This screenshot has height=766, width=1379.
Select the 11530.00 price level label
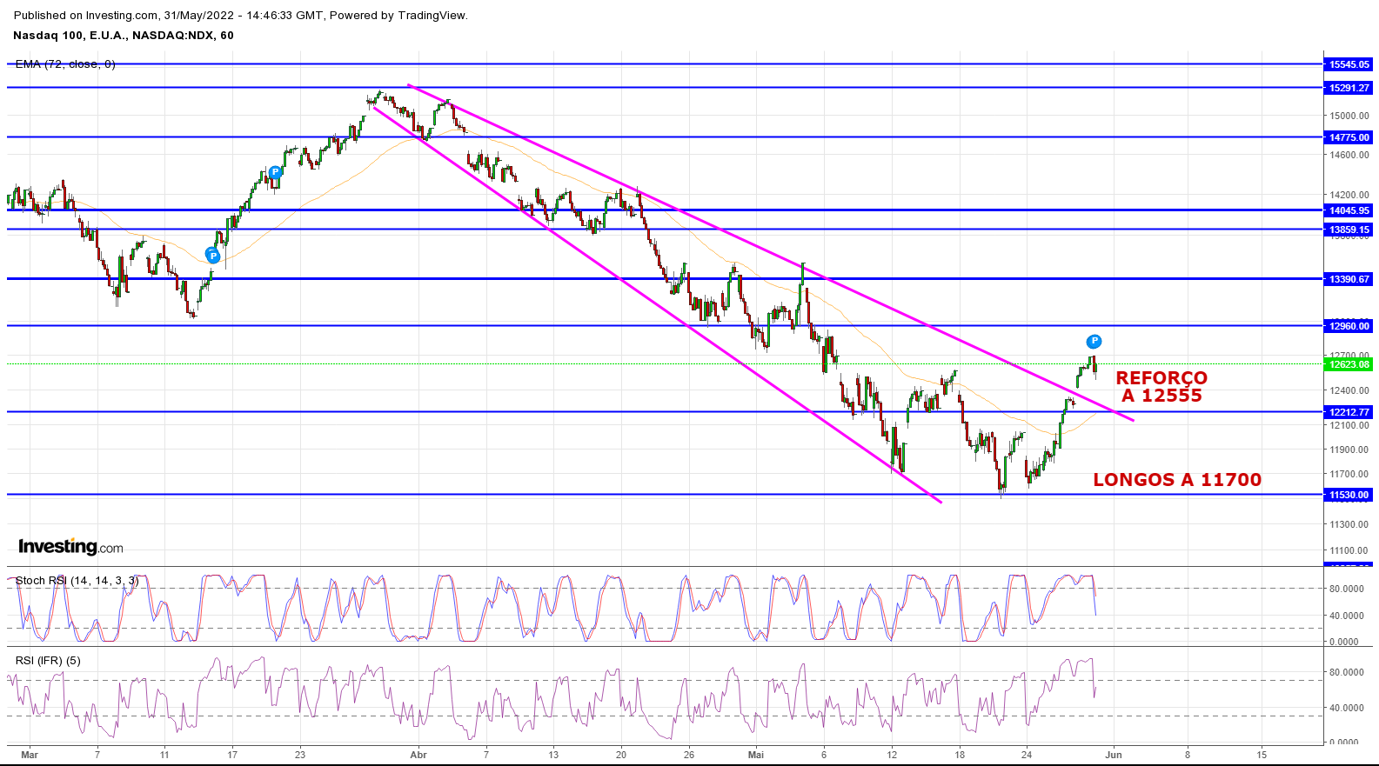click(x=1349, y=495)
